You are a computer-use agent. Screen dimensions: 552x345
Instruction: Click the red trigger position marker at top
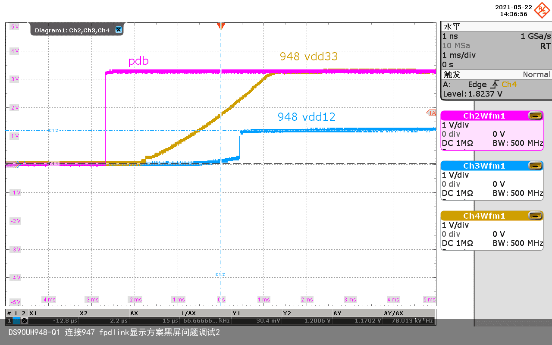[x=221, y=26]
